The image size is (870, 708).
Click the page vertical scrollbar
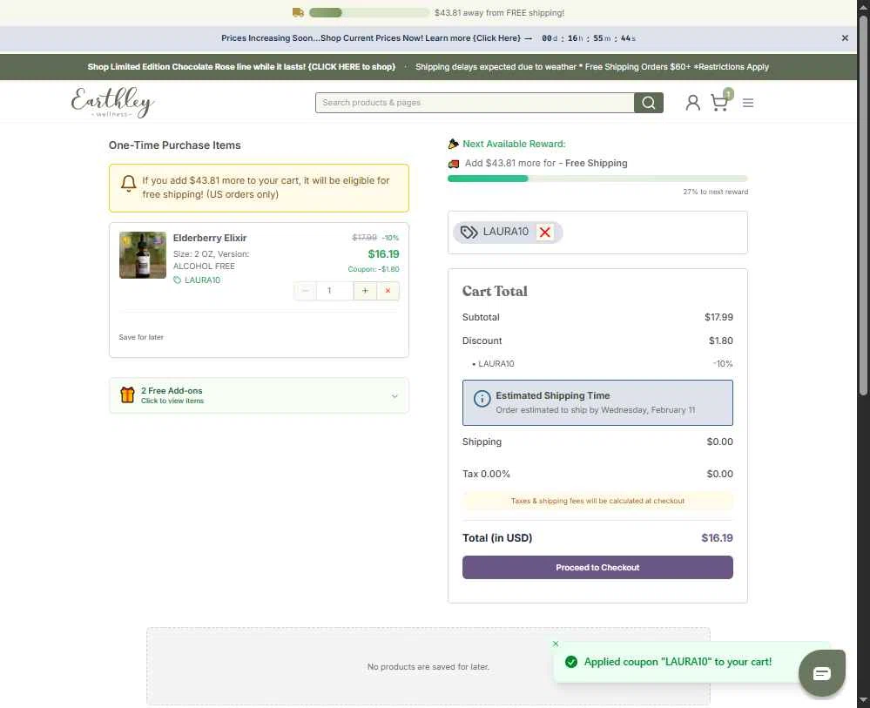click(x=863, y=206)
